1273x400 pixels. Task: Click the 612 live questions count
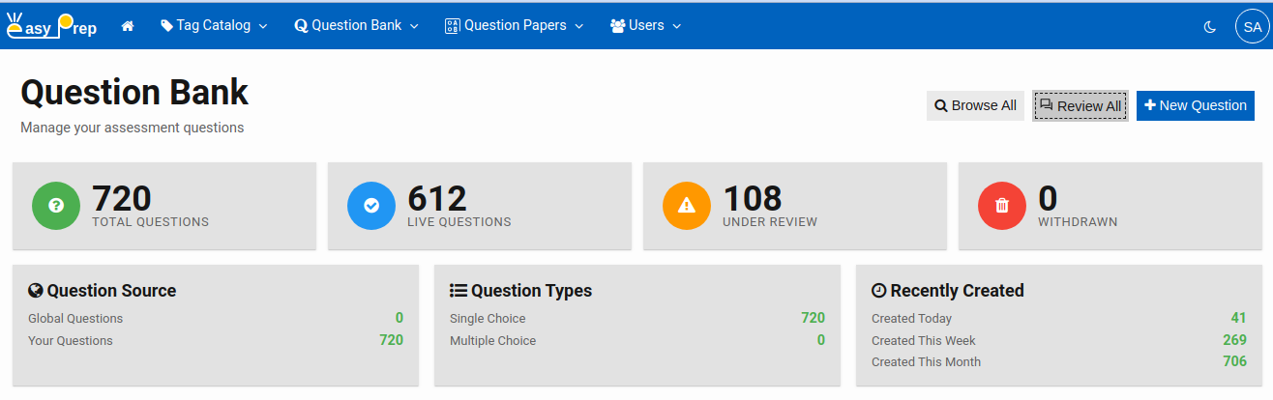click(437, 198)
